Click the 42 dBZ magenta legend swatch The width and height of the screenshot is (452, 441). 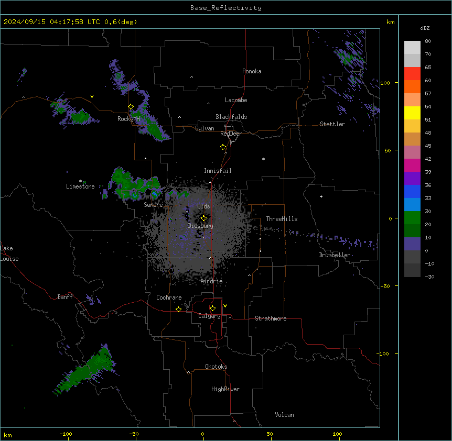pyautogui.click(x=412, y=165)
